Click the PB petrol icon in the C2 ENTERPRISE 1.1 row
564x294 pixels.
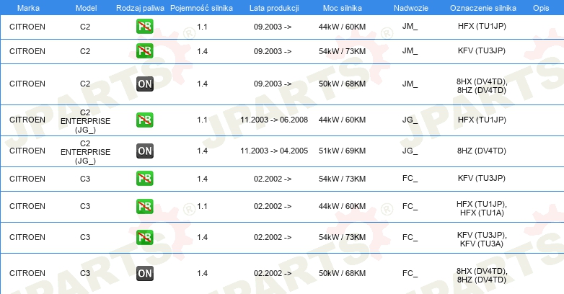(144, 120)
